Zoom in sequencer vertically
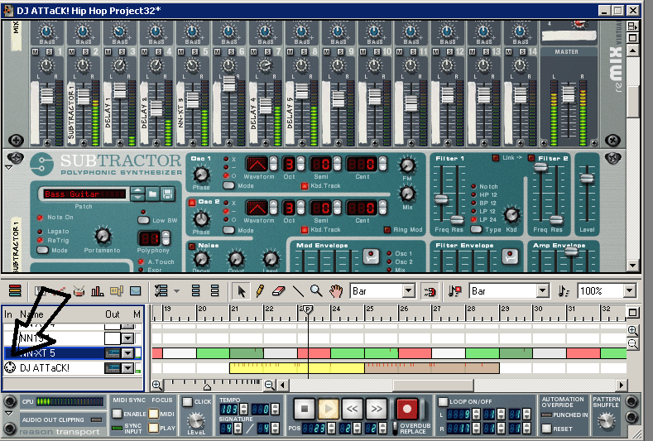The image size is (653, 441). coord(632,331)
